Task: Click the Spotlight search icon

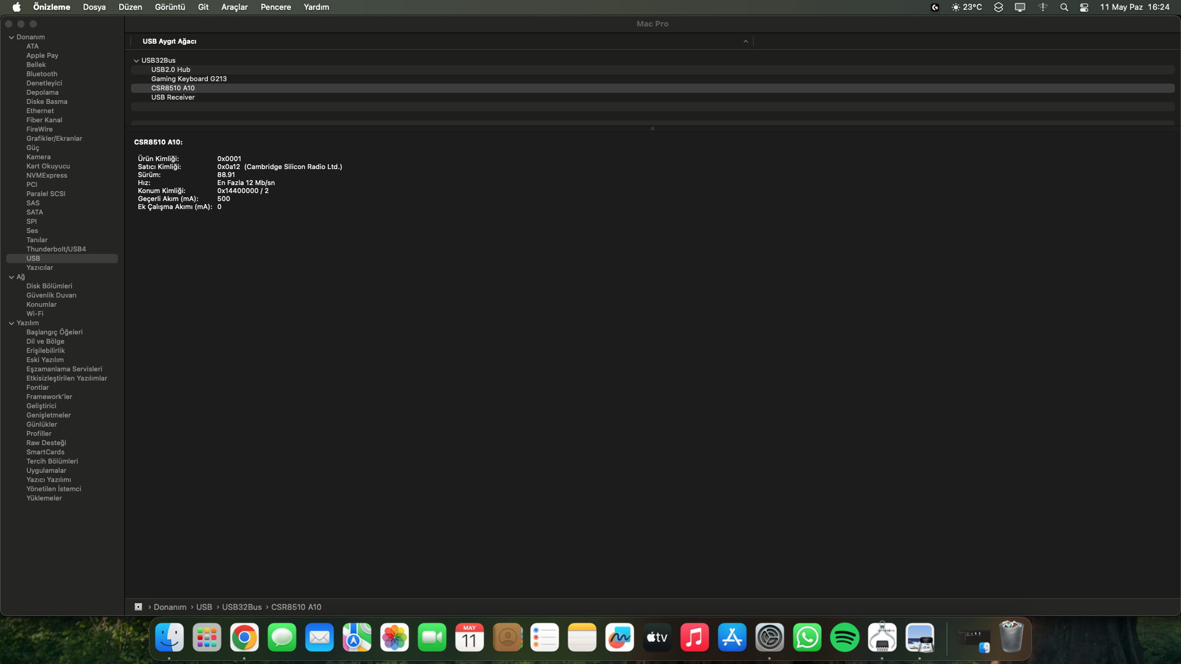Action: [x=1064, y=7]
